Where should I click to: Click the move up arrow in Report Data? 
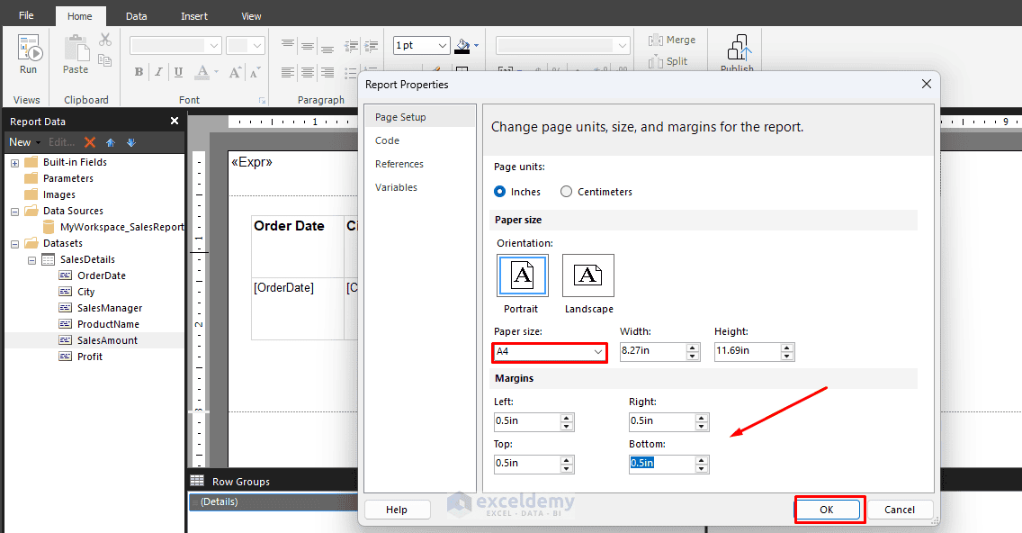111,142
